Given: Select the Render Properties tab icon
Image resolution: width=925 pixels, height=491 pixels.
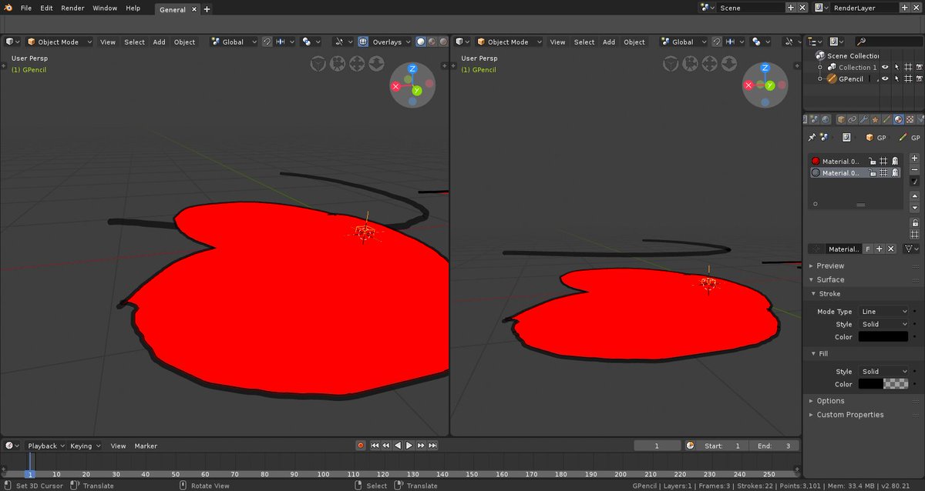Looking at the screenshot, I should click(814, 119).
